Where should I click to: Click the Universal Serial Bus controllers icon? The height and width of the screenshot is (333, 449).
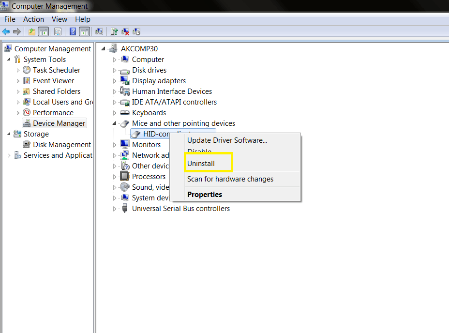(124, 208)
